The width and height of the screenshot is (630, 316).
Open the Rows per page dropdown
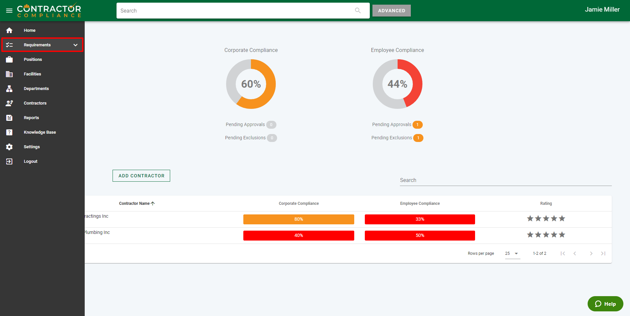[512, 253]
